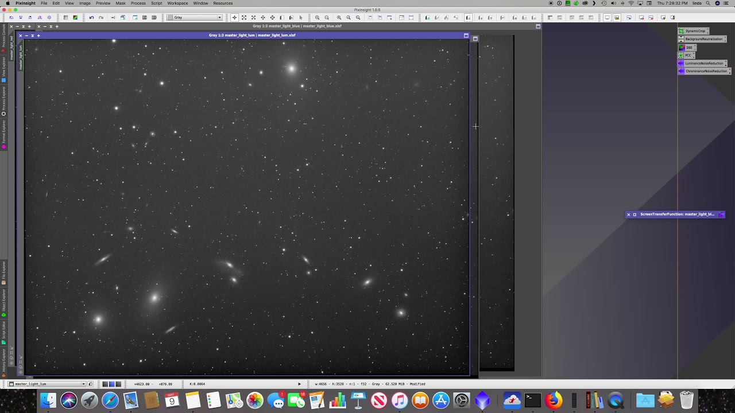Click the PixInsight application menu
735x413 pixels.
[25, 3]
